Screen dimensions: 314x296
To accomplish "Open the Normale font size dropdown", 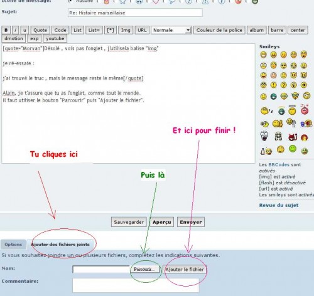I will tap(171, 30).
